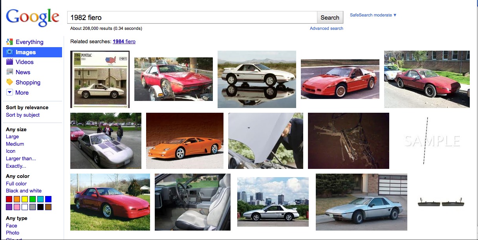Open the man under open hood image
The image size is (478, 240).
pos(266,141)
